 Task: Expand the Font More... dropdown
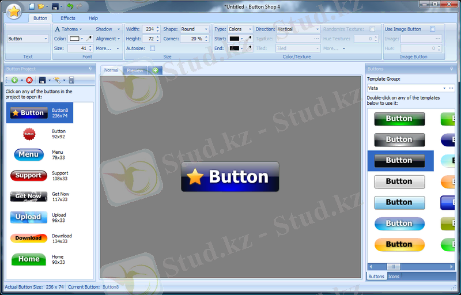[x=118, y=48]
